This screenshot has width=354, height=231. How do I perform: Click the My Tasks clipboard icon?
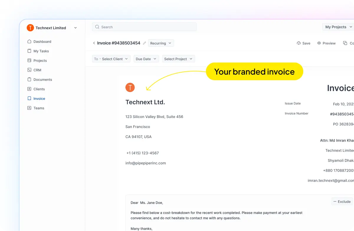(x=29, y=51)
